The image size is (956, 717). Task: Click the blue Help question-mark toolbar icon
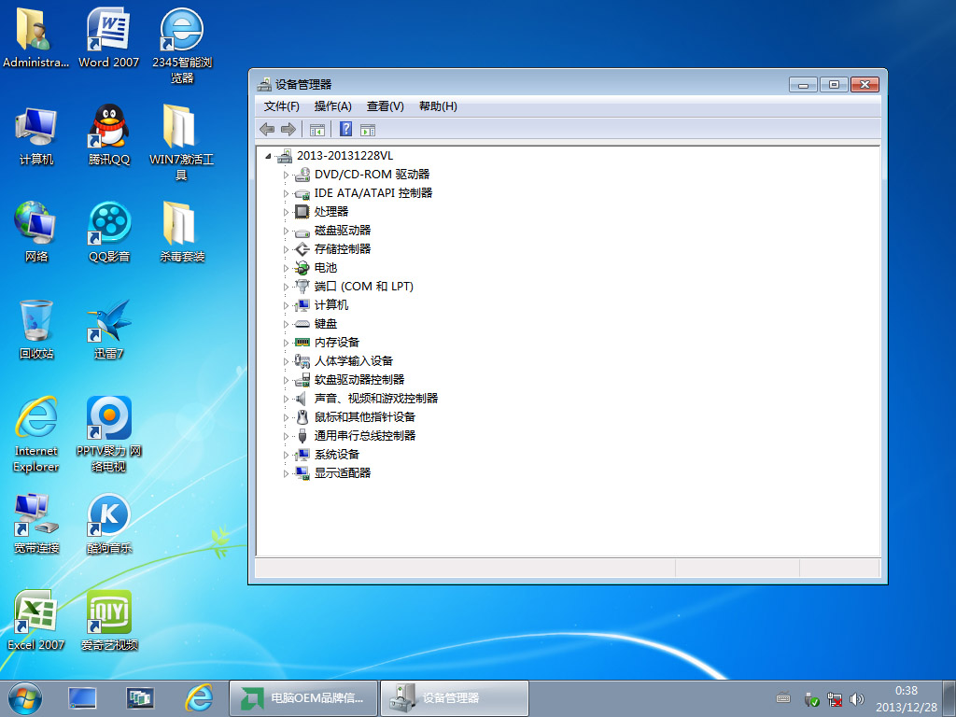(x=345, y=129)
